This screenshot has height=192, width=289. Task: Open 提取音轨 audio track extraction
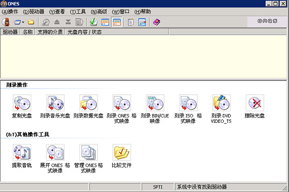(22, 153)
